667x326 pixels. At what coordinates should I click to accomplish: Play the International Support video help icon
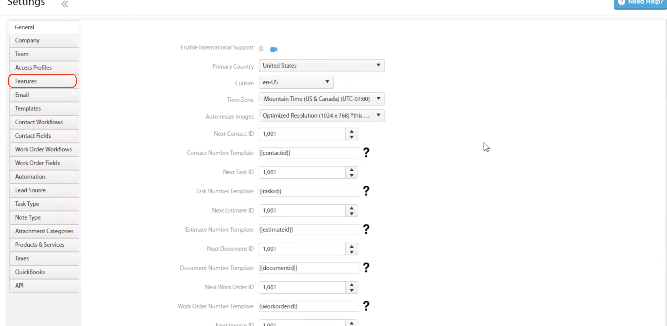[274, 49]
